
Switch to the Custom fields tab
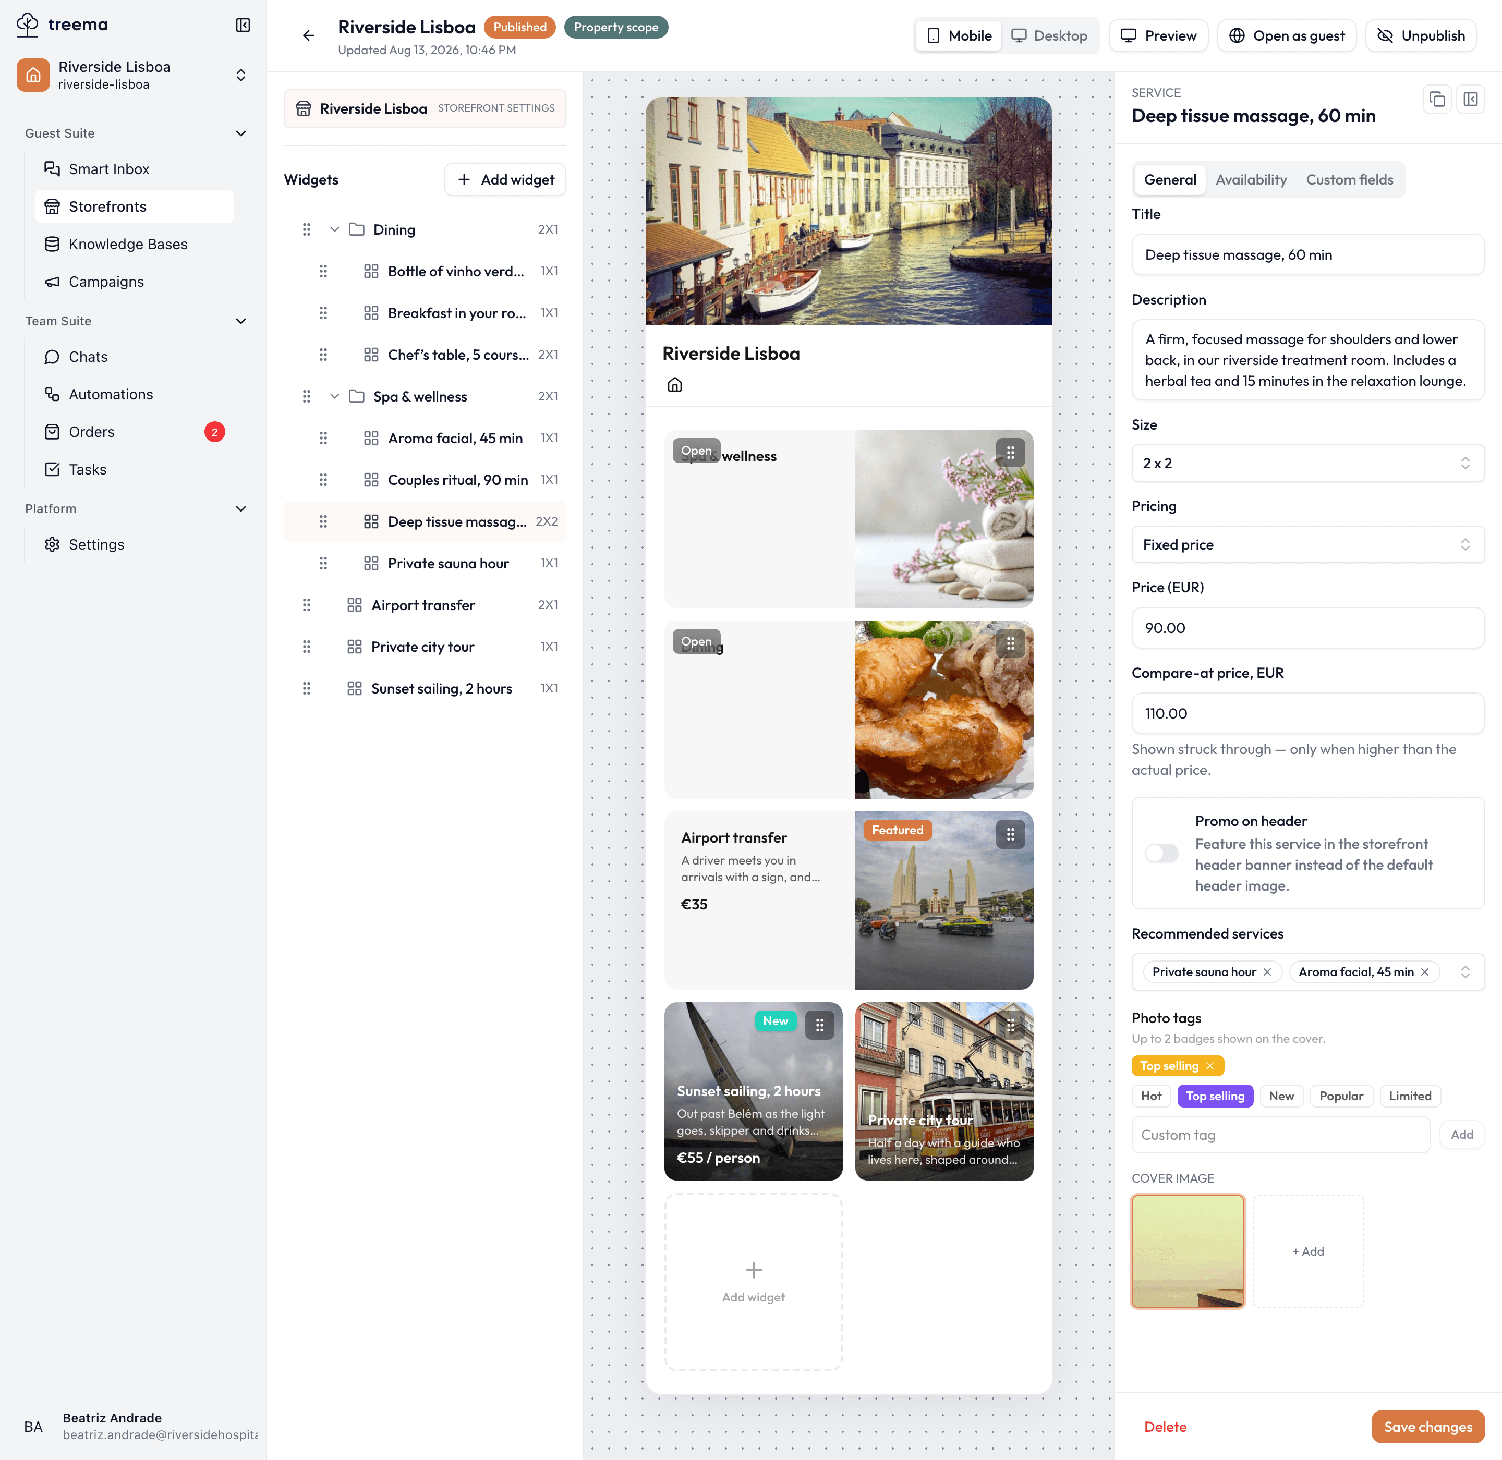1349,179
